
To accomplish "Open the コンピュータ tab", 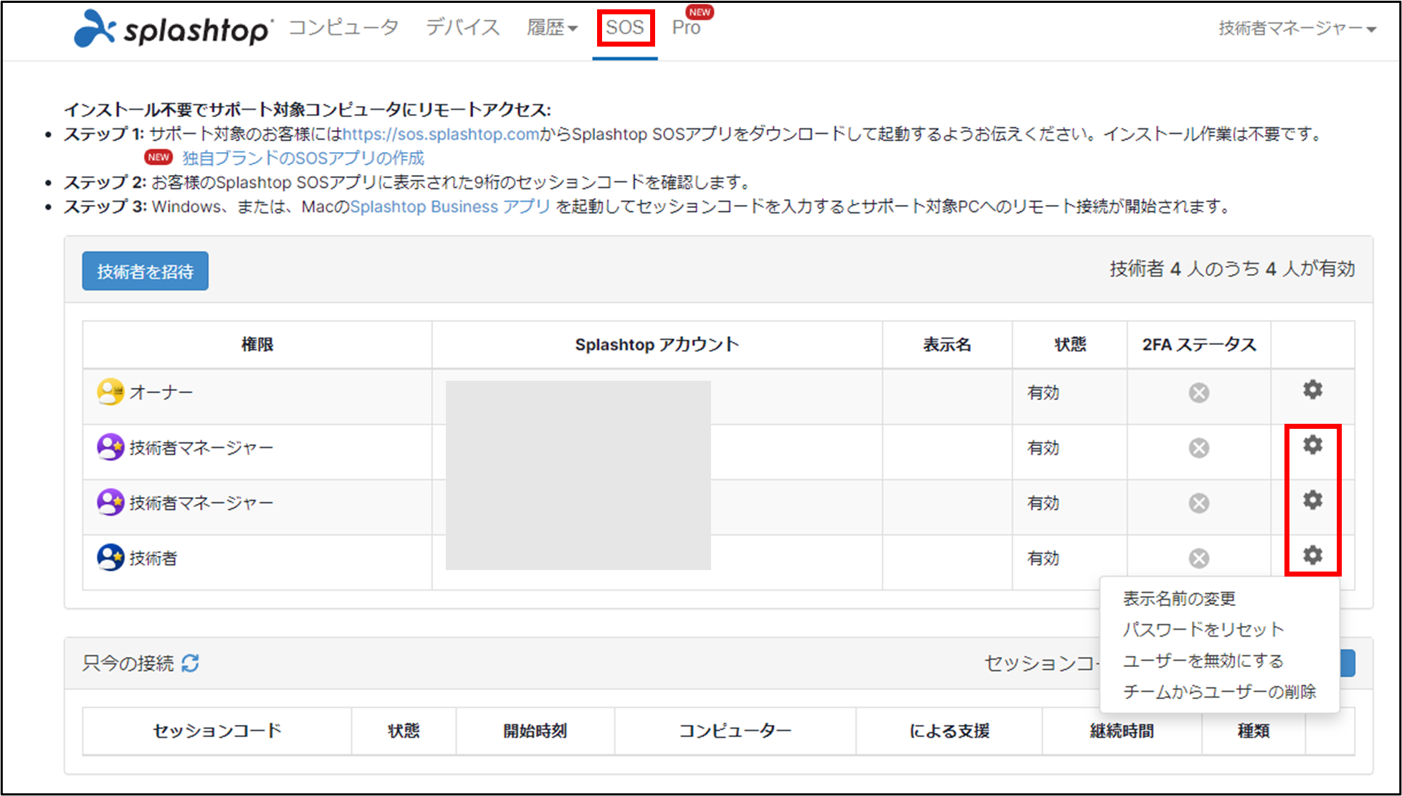I will [343, 28].
